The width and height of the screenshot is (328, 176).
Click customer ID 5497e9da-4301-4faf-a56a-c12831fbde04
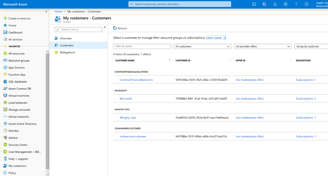201,80
